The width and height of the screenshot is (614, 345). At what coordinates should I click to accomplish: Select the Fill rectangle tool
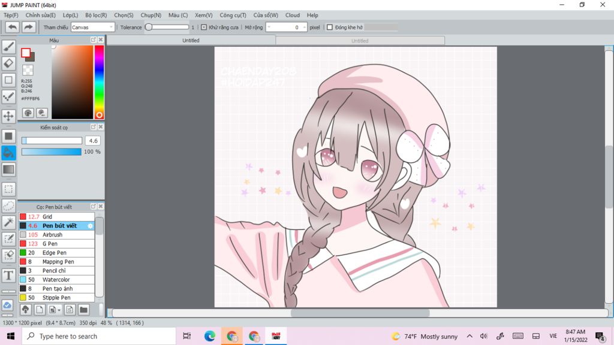pyautogui.click(x=8, y=136)
